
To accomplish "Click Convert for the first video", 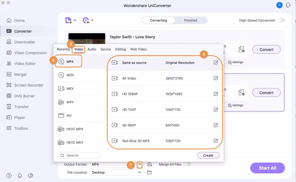I will pos(266,50).
